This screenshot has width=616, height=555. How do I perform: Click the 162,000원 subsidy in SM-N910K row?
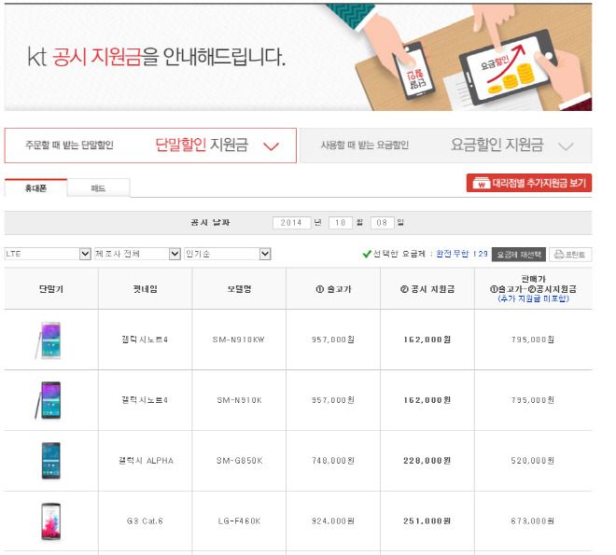point(427,400)
